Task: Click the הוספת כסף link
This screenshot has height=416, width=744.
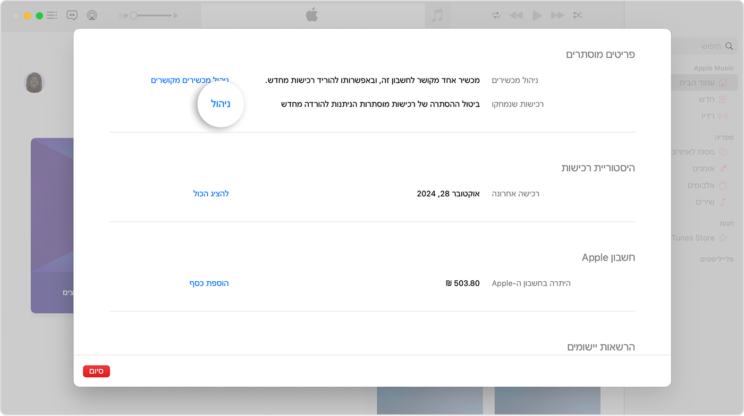Action: pyautogui.click(x=209, y=283)
